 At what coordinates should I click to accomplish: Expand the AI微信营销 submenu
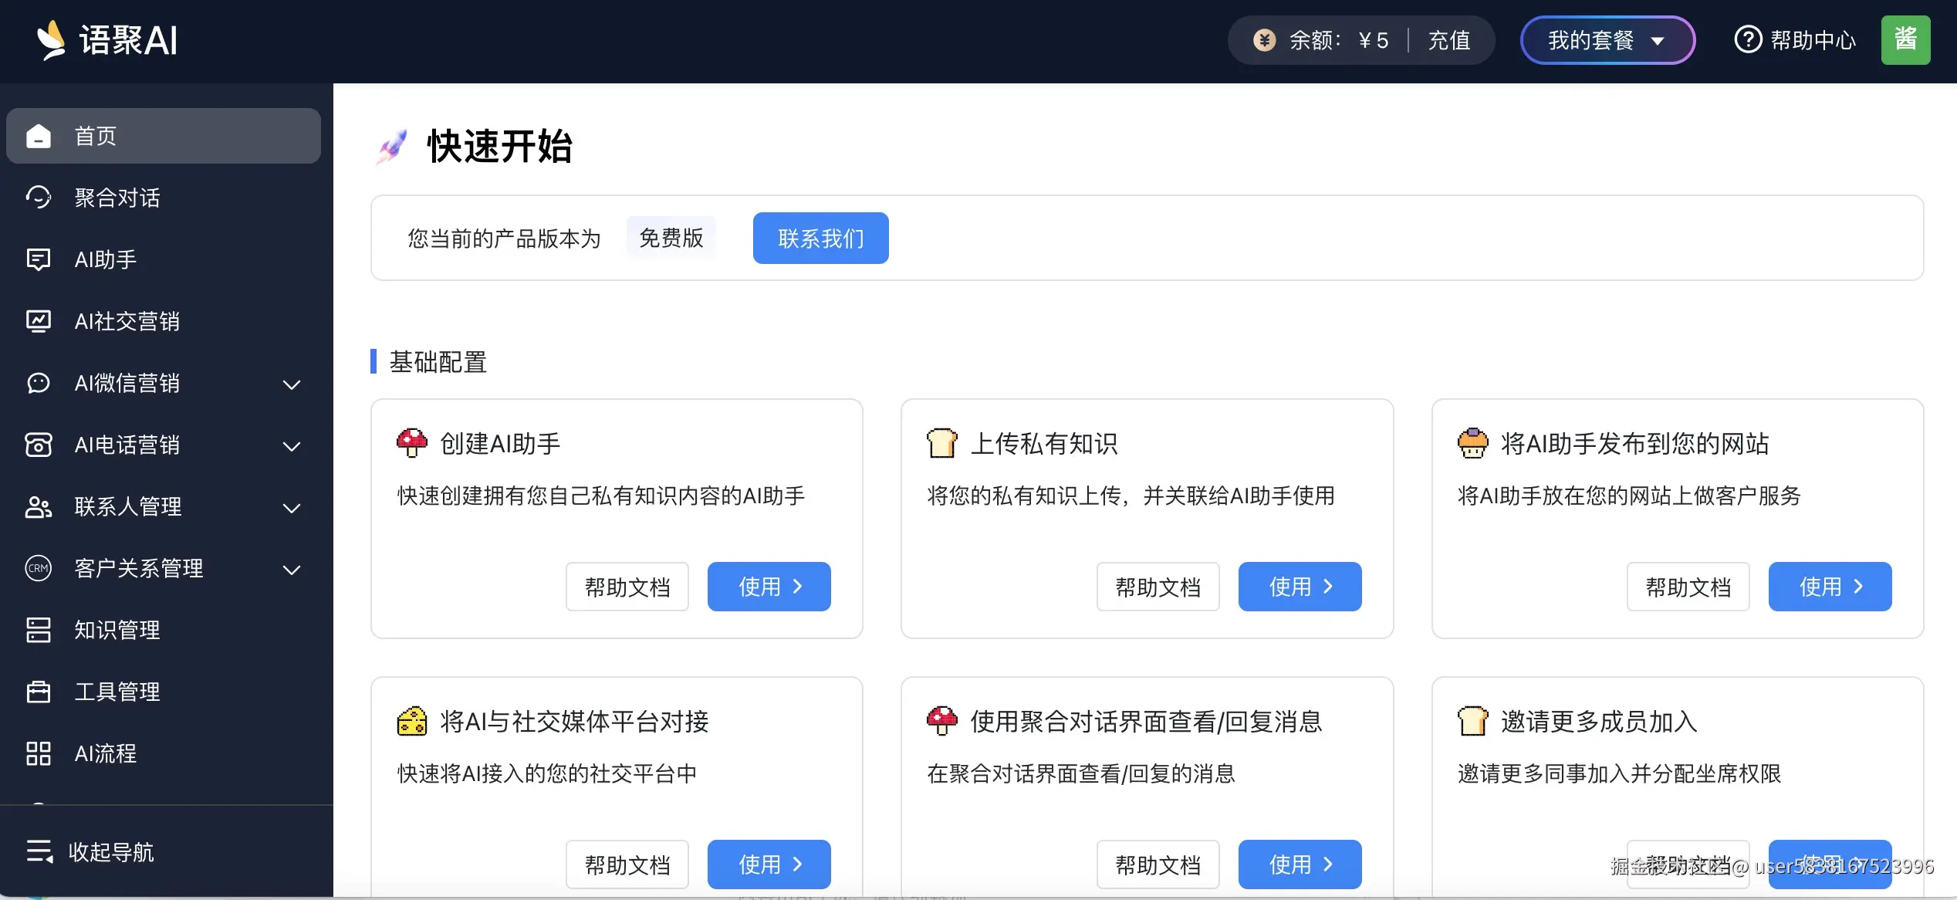[x=292, y=384]
